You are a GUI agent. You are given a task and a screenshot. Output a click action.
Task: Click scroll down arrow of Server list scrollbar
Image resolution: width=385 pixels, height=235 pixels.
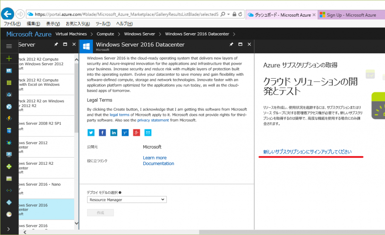[76, 223]
